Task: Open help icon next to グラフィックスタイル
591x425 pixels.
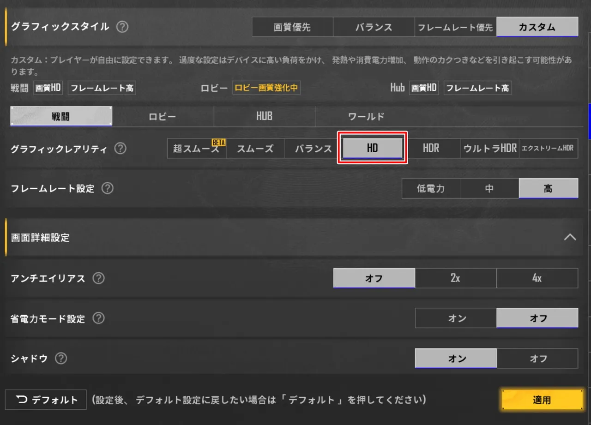Action: (122, 27)
